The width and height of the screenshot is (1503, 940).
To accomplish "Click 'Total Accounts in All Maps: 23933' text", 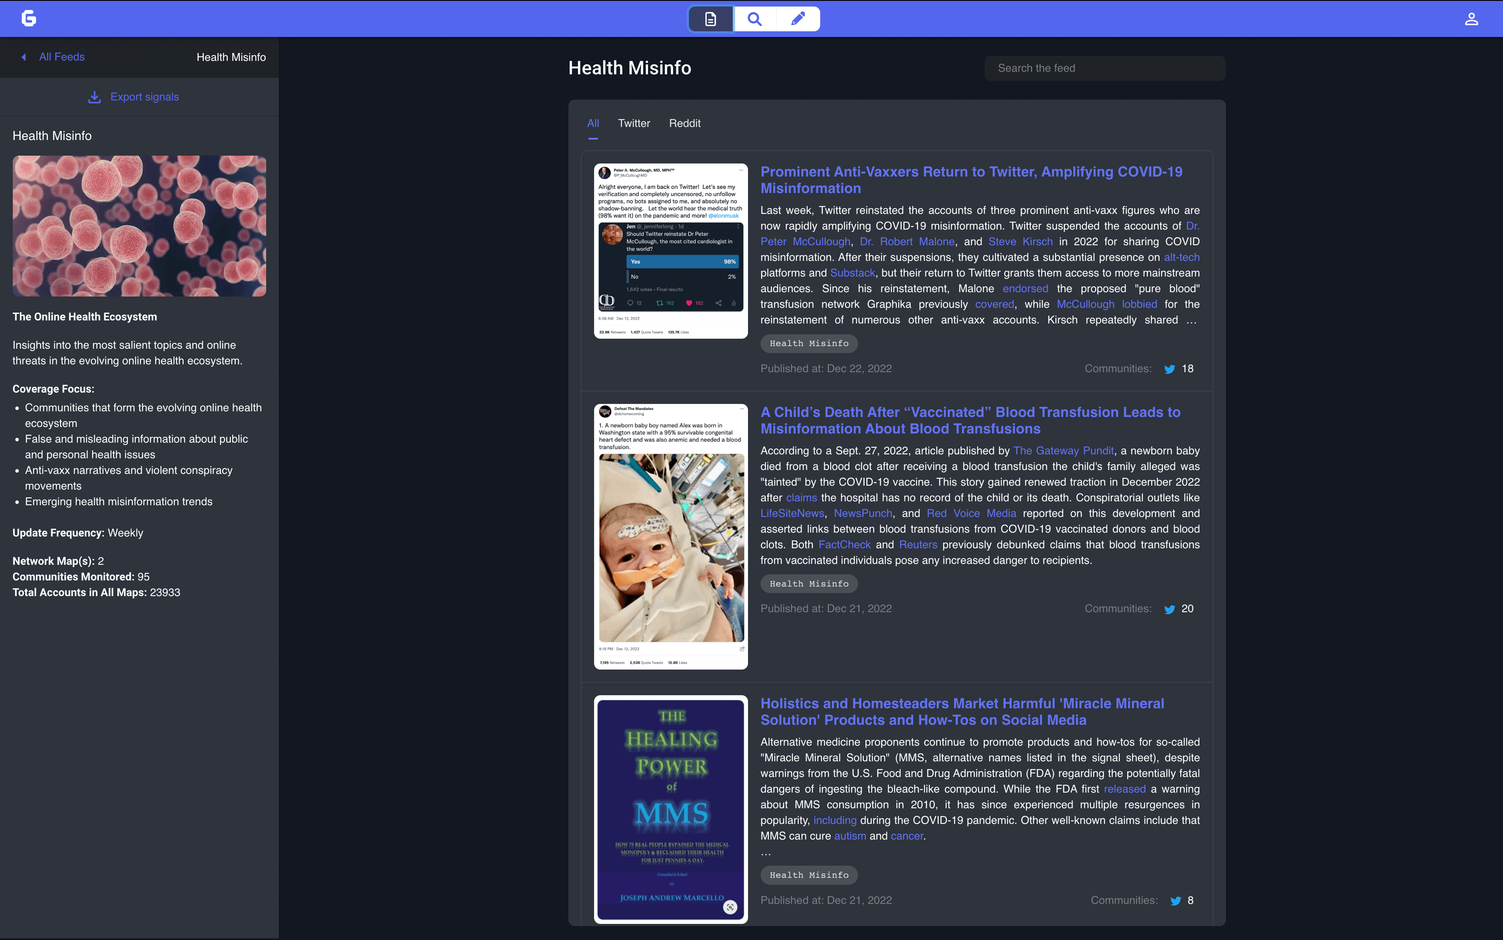I will 97,593.
